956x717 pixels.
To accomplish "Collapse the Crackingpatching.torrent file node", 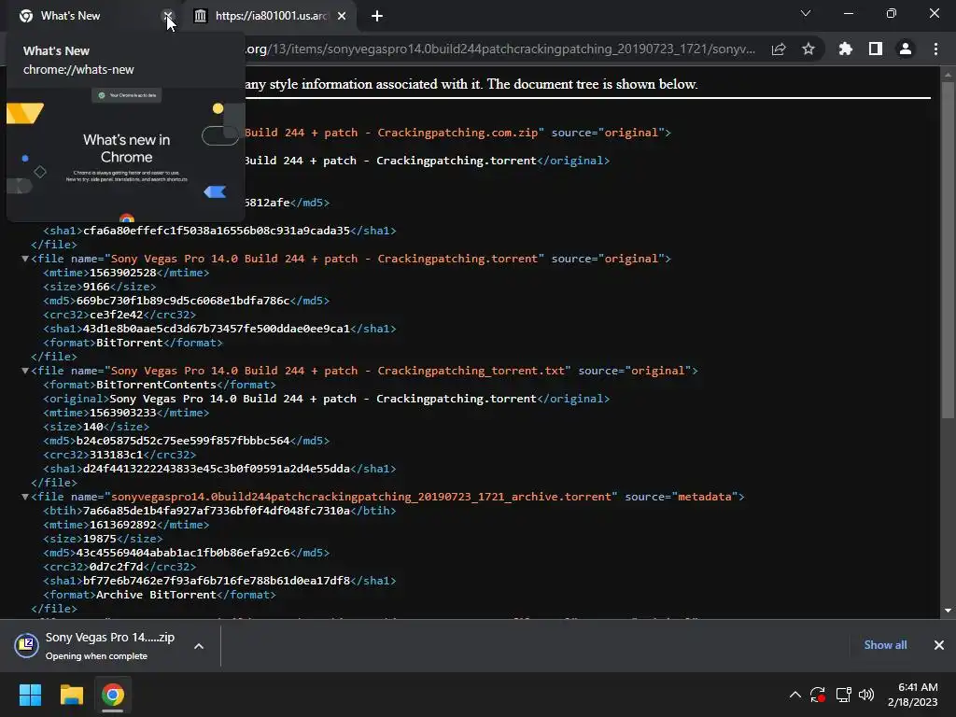I will click(25, 259).
